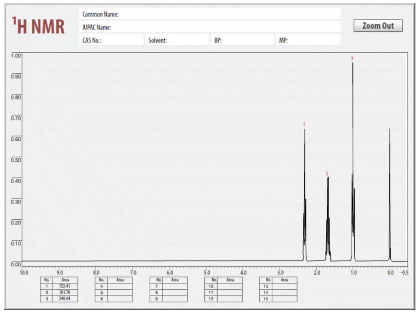Select peak marker 2 near 1.7 ppm

[x=327, y=174]
